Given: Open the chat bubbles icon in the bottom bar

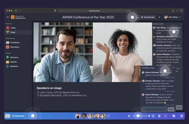Looking at the screenshot, I should point(174,116).
